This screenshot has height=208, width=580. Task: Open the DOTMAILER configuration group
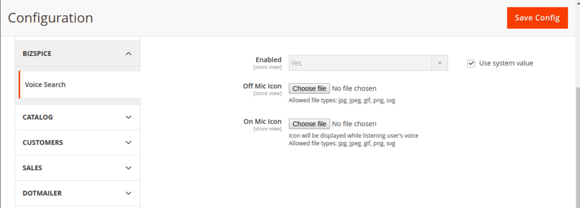[78, 193]
